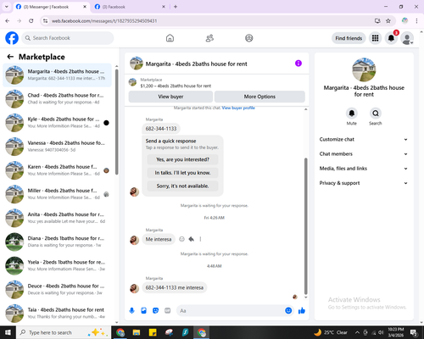Expand Media, files and links section

(x=364, y=169)
